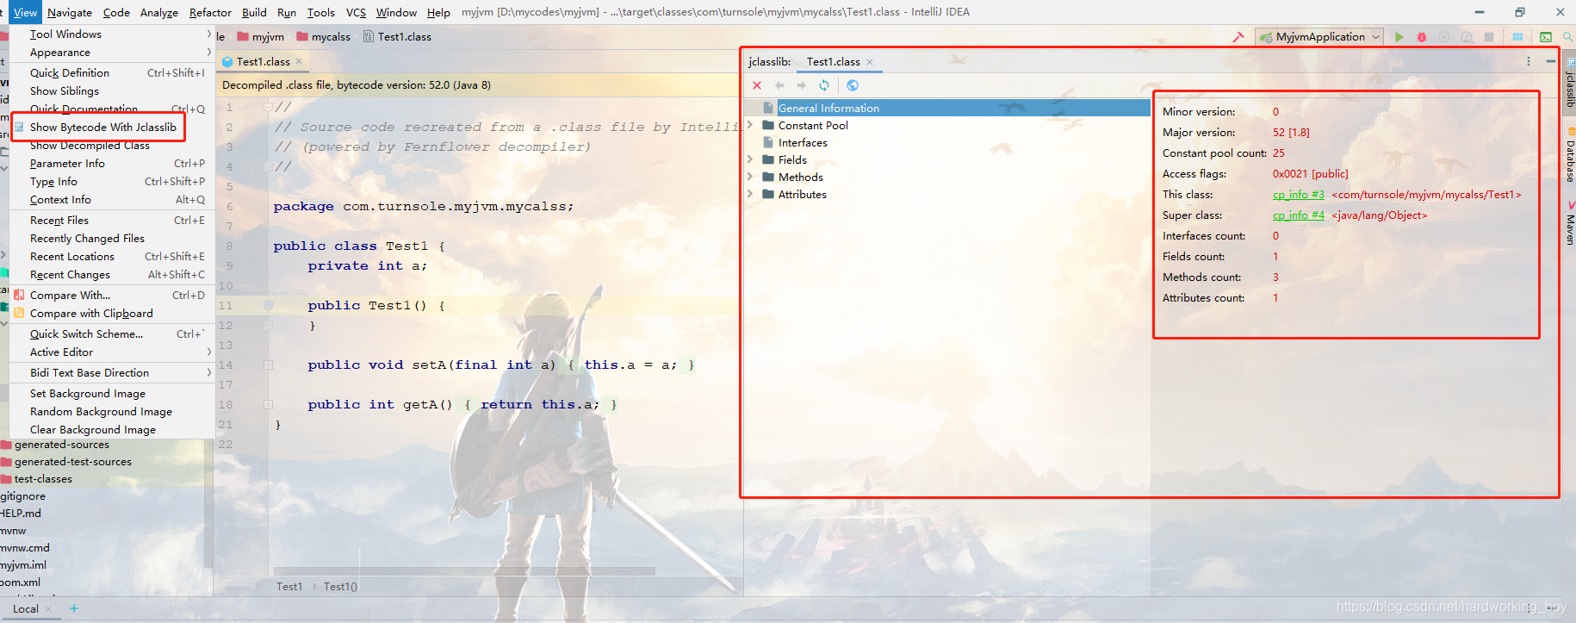Click the profiler run icon
This screenshot has height=623, width=1576.
tap(1467, 37)
